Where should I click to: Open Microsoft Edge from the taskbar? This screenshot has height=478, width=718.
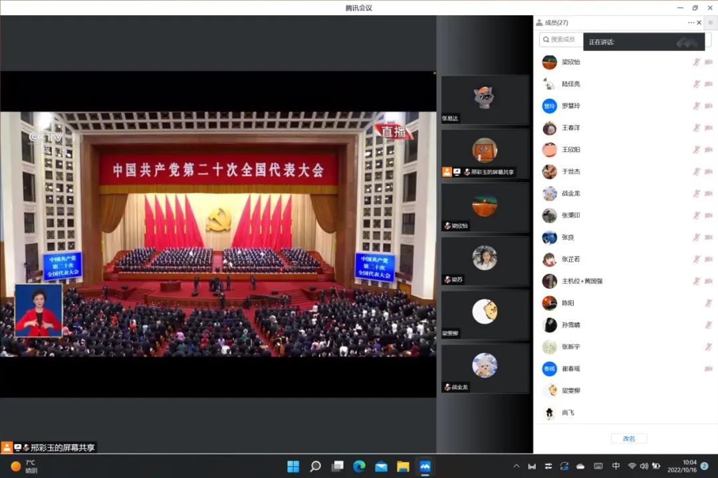359,466
